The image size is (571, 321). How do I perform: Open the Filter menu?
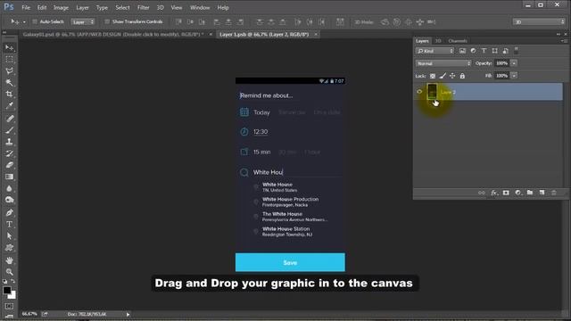click(143, 7)
